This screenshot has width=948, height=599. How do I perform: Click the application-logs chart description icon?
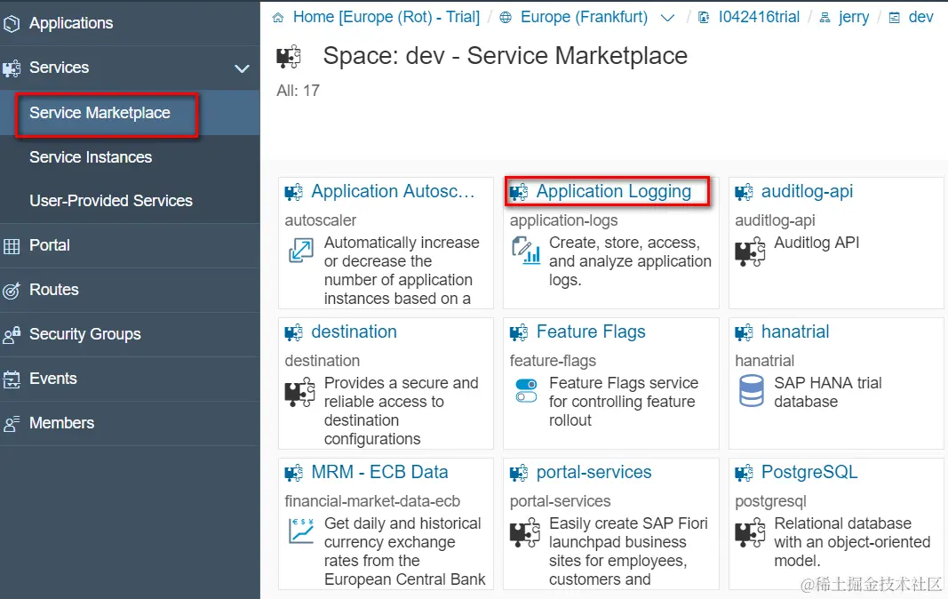point(526,251)
